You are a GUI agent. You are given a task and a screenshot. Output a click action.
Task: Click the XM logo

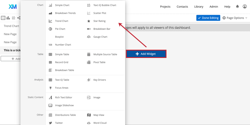click(13, 6)
